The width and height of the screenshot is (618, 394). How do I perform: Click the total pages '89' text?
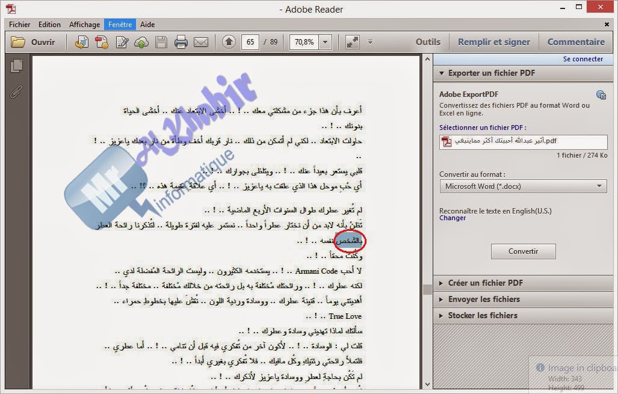click(274, 42)
